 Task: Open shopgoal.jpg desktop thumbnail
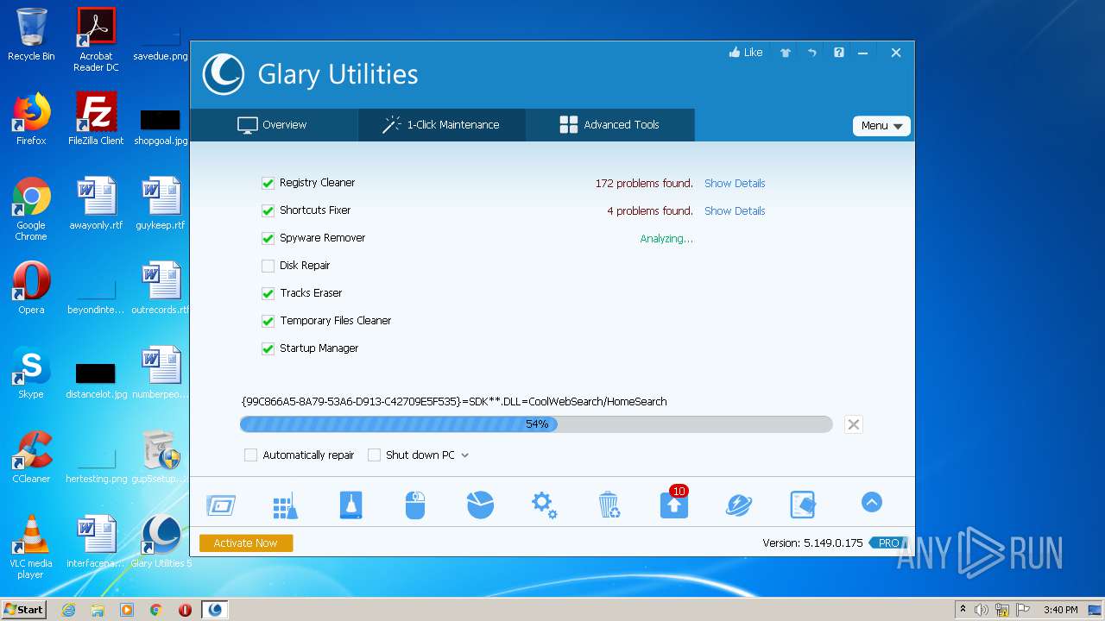click(161, 126)
